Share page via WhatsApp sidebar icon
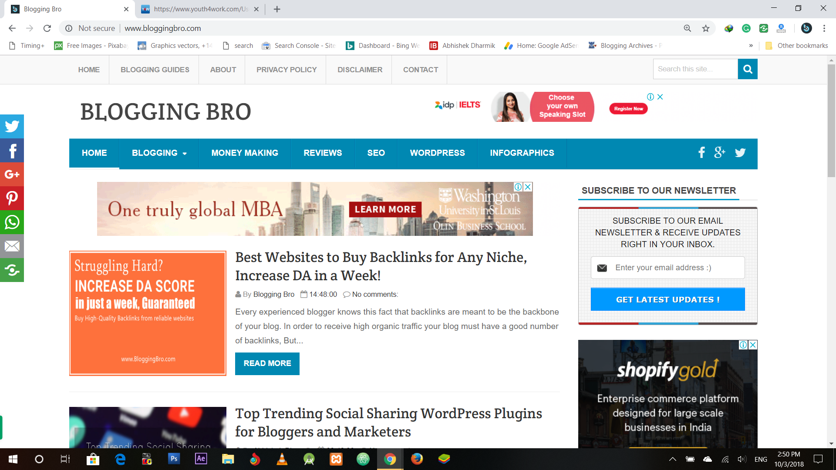 [12, 222]
